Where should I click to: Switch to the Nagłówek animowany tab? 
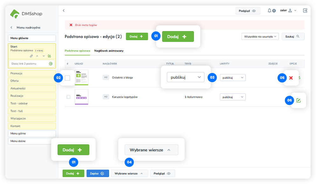[x=109, y=51]
